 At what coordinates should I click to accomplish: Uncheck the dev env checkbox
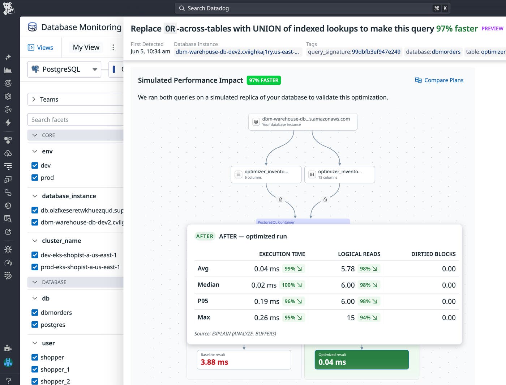click(35, 165)
